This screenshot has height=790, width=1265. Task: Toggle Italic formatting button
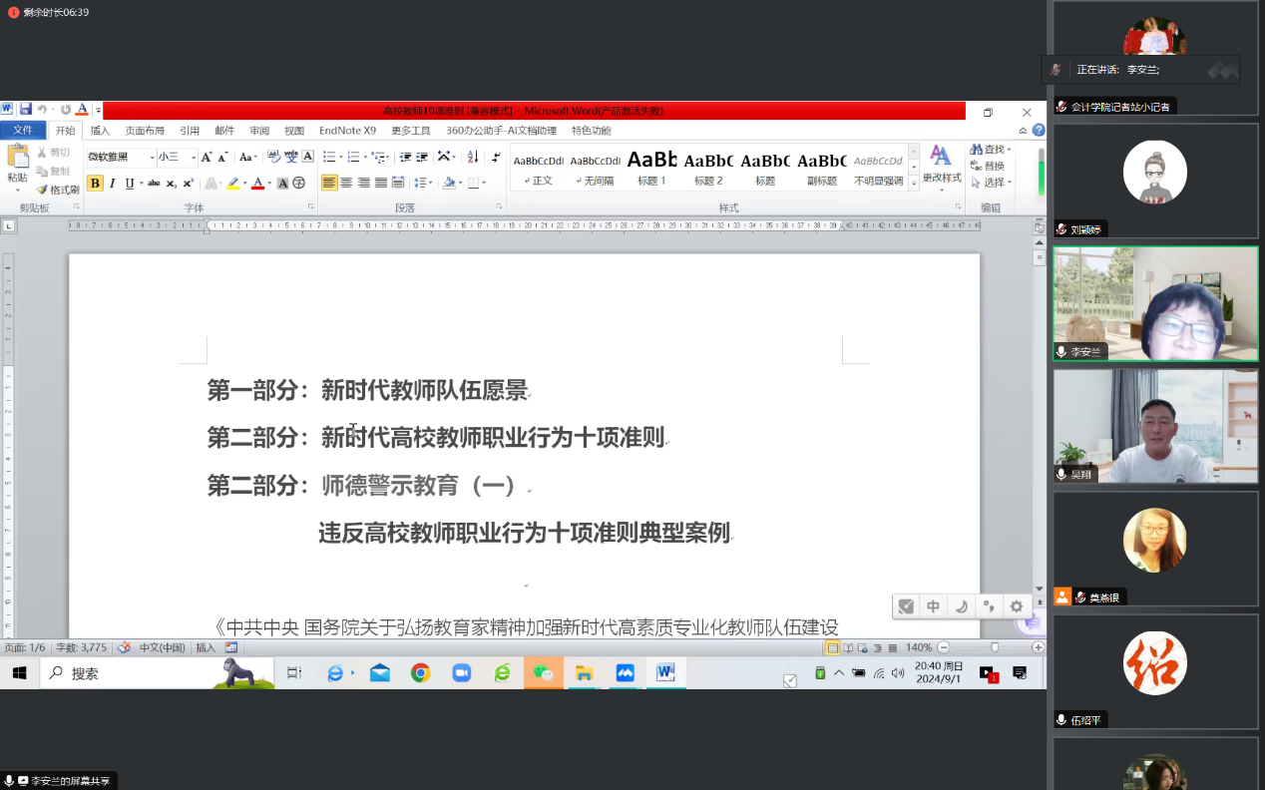[113, 183]
